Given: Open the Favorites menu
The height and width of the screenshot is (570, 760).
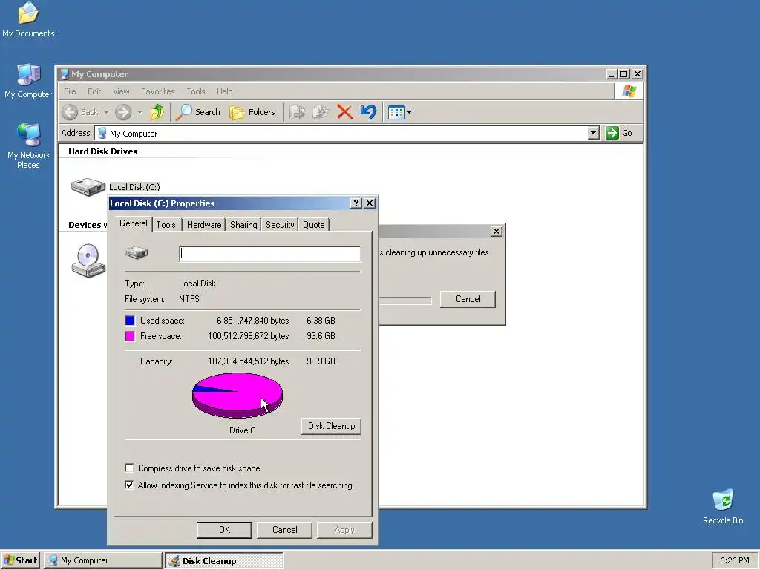Looking at the screenshot, I should click(x=157, y=91).
